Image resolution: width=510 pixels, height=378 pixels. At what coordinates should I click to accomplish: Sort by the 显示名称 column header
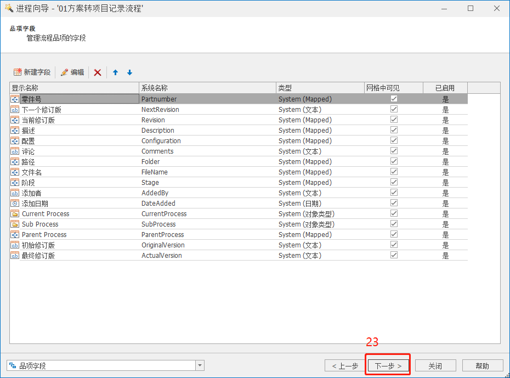click(74, 88)
